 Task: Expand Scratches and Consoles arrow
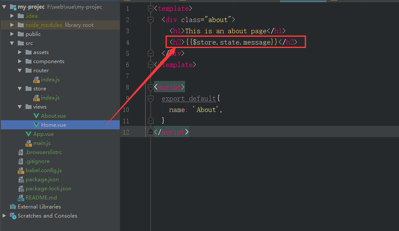coord(4,216)
